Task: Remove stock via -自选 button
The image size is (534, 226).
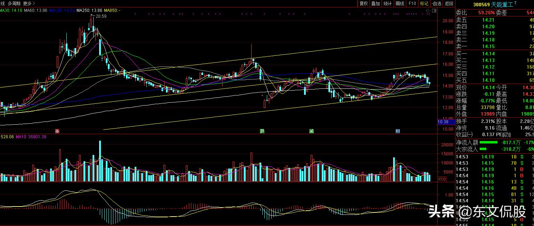Action: 436,3
